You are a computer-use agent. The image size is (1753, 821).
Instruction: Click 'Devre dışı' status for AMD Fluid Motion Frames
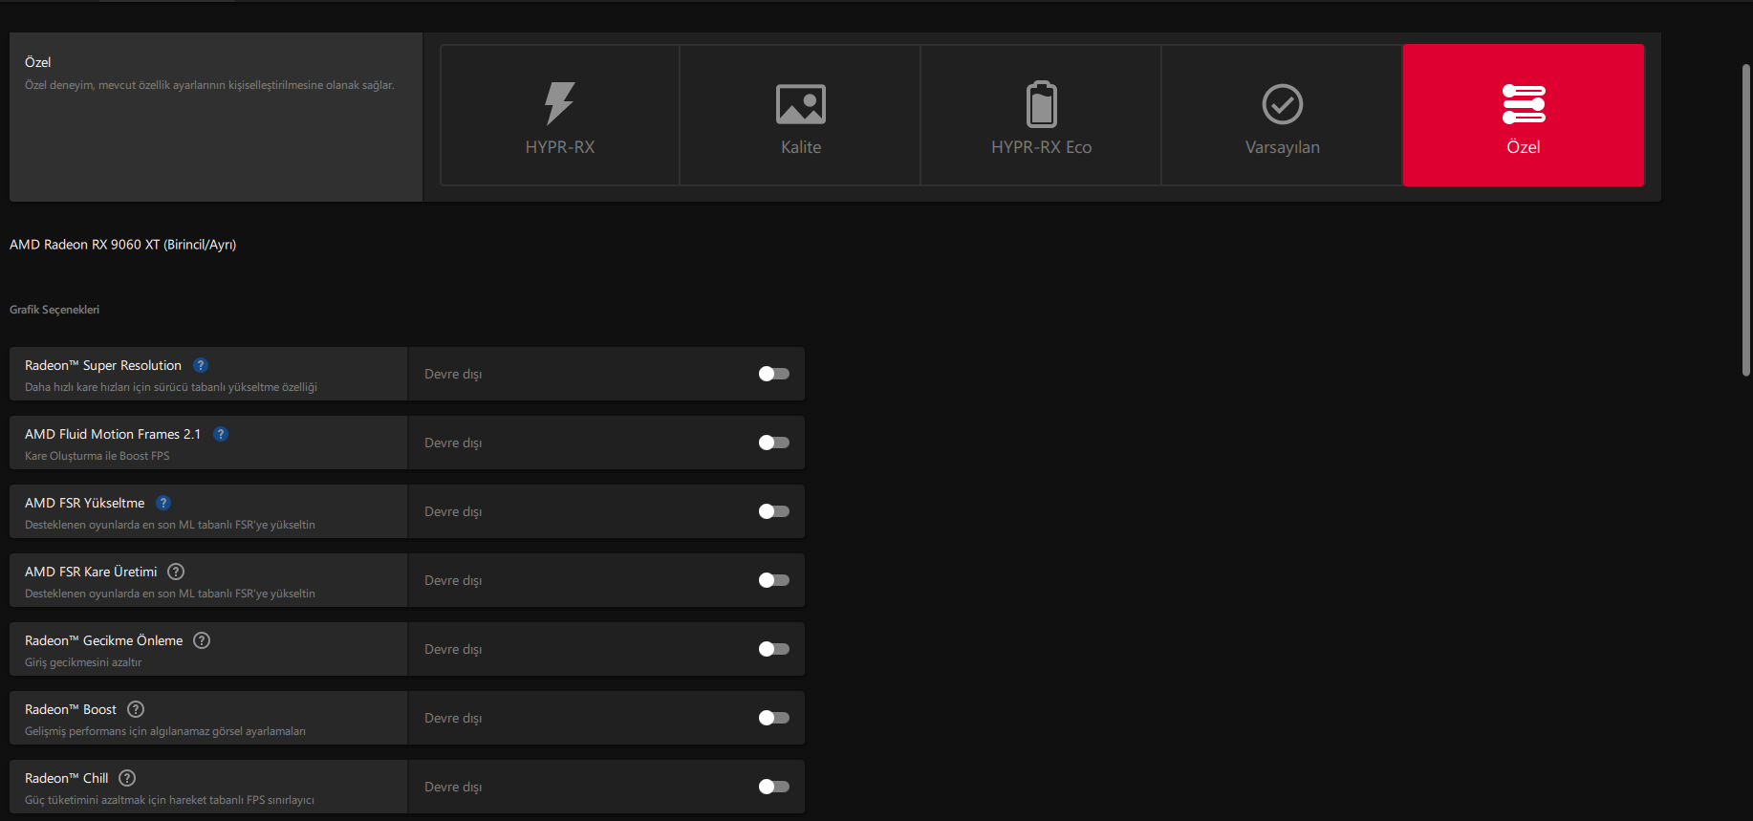pos(453,443)
